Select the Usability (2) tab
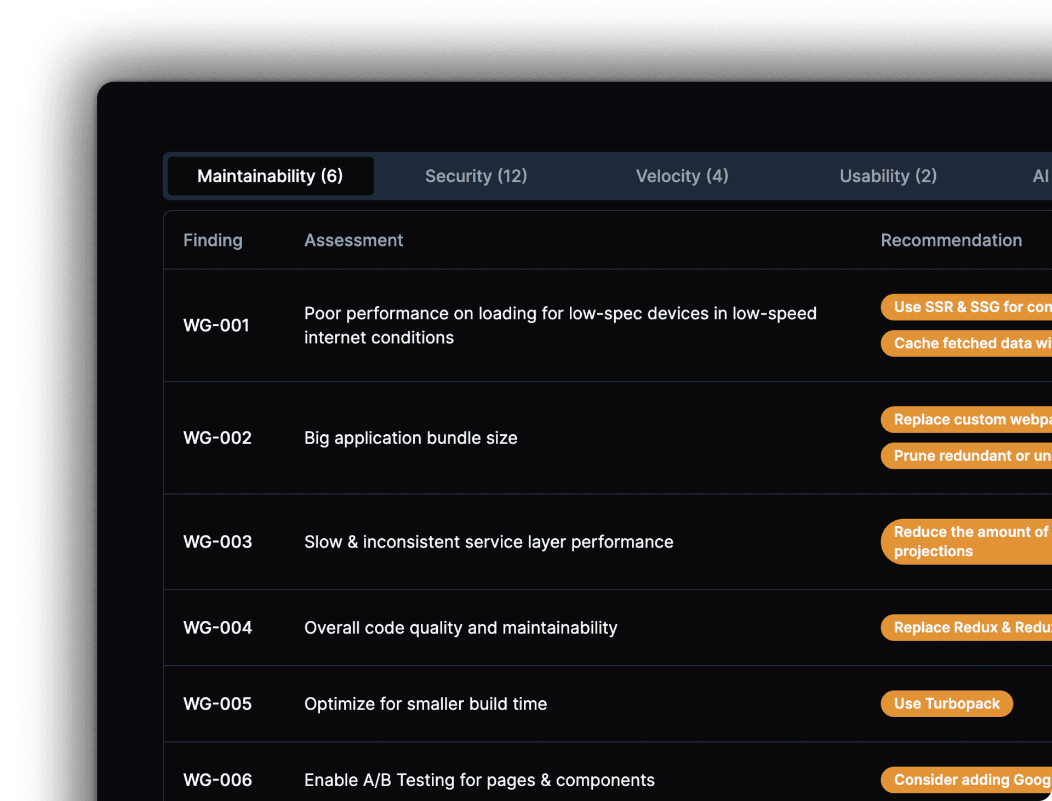The height and width of the screenshot is (801, 1052). (x=888, y=176)
